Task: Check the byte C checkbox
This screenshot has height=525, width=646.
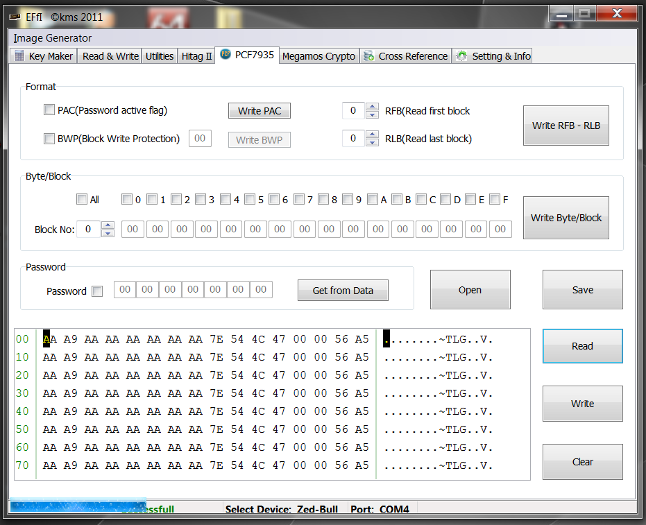Action: coord(421,199)
